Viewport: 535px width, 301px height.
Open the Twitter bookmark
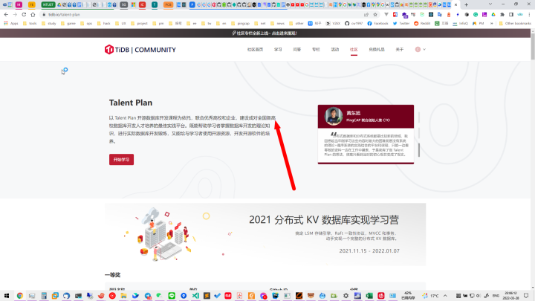click(x=401, y=24)
